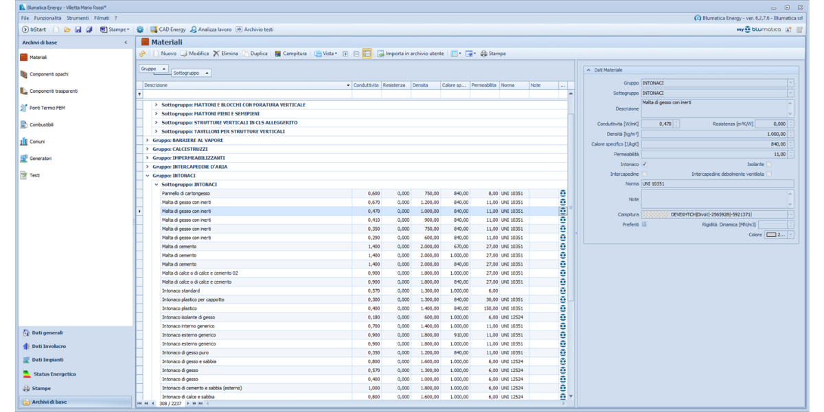Viewport: 824px width, 412px height.
Task: Collapse the Gruppo: INTONACI tree node
Action: (148, 176)
